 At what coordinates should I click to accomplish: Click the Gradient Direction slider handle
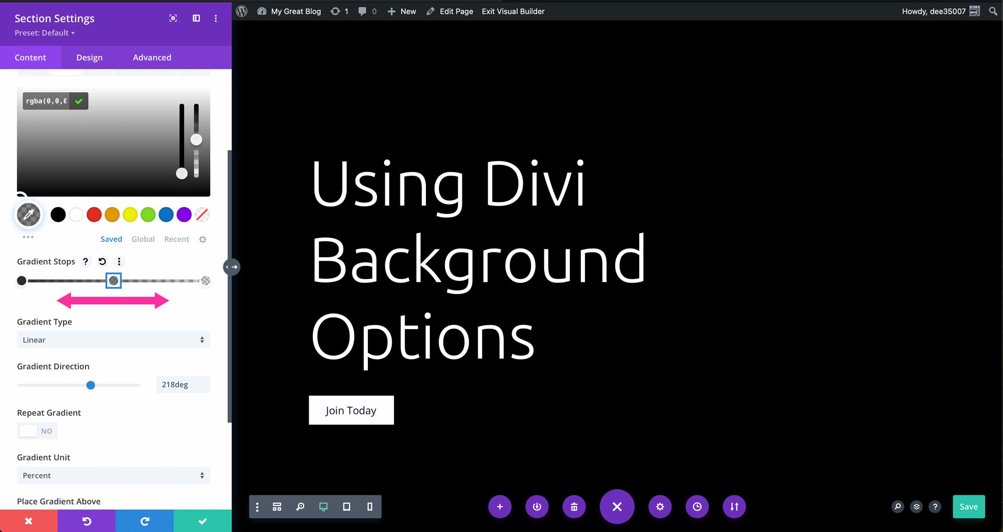click(x=91, y=385)
